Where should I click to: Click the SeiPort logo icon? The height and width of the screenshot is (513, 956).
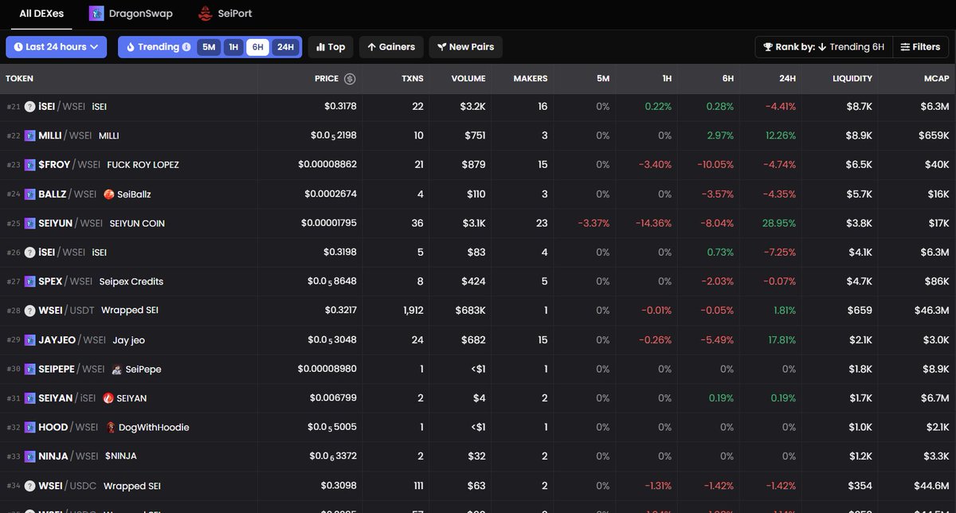pos(205,14)
